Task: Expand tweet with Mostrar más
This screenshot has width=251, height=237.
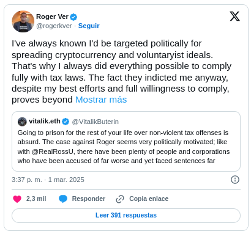Action: (x=101, y=100)
